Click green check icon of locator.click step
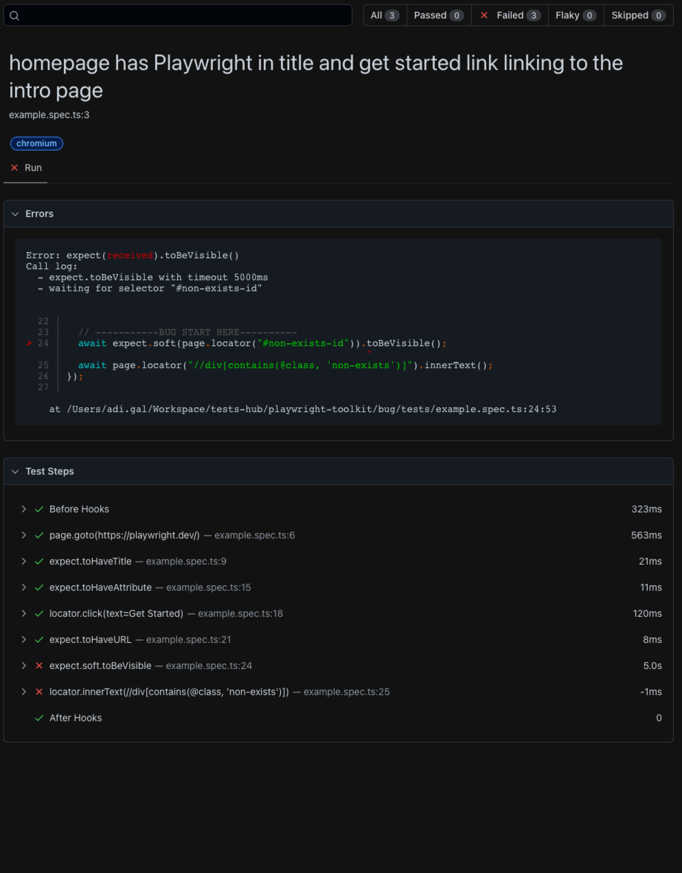The height and width of the screenshot is (873, 682). point(39,614)
